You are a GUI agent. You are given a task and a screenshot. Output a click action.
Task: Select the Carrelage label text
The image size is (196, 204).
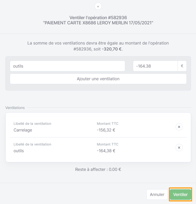coord(23,130)
